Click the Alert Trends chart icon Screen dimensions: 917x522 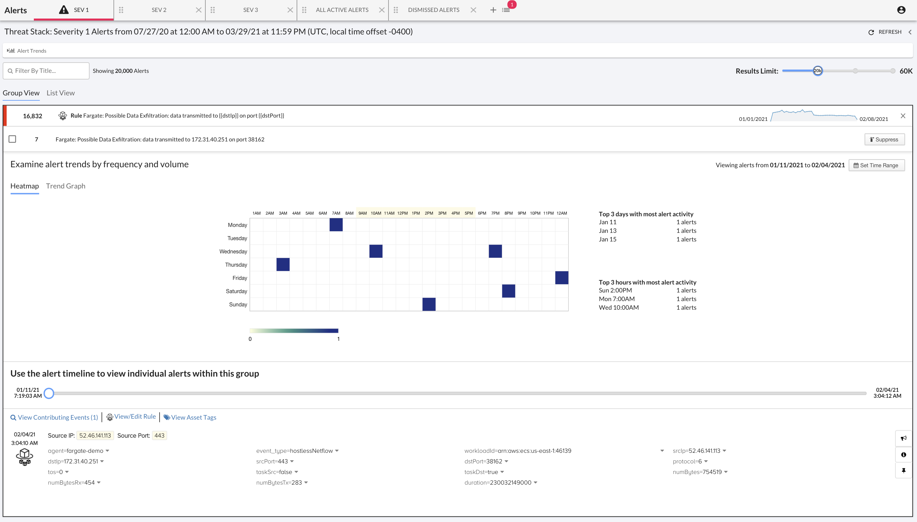pyautogui.click(x=11, y=51)
